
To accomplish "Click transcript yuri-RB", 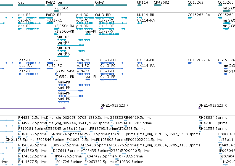I will point(63,37).
